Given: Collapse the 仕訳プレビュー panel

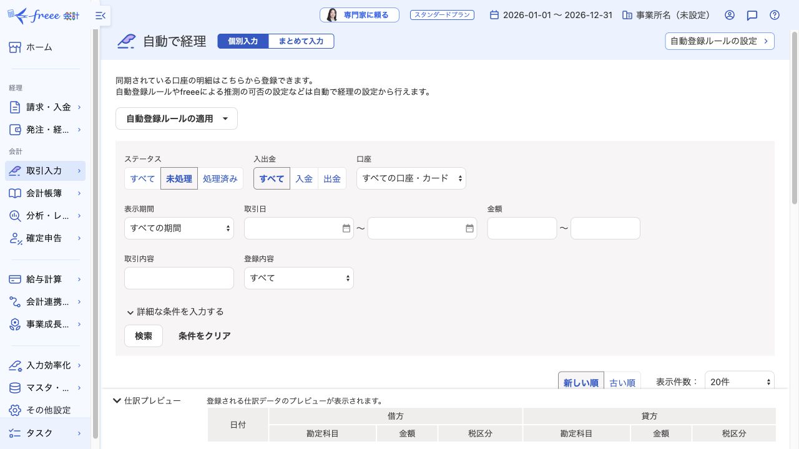Looking at the screenshot, I should click(x=147, y=400).
